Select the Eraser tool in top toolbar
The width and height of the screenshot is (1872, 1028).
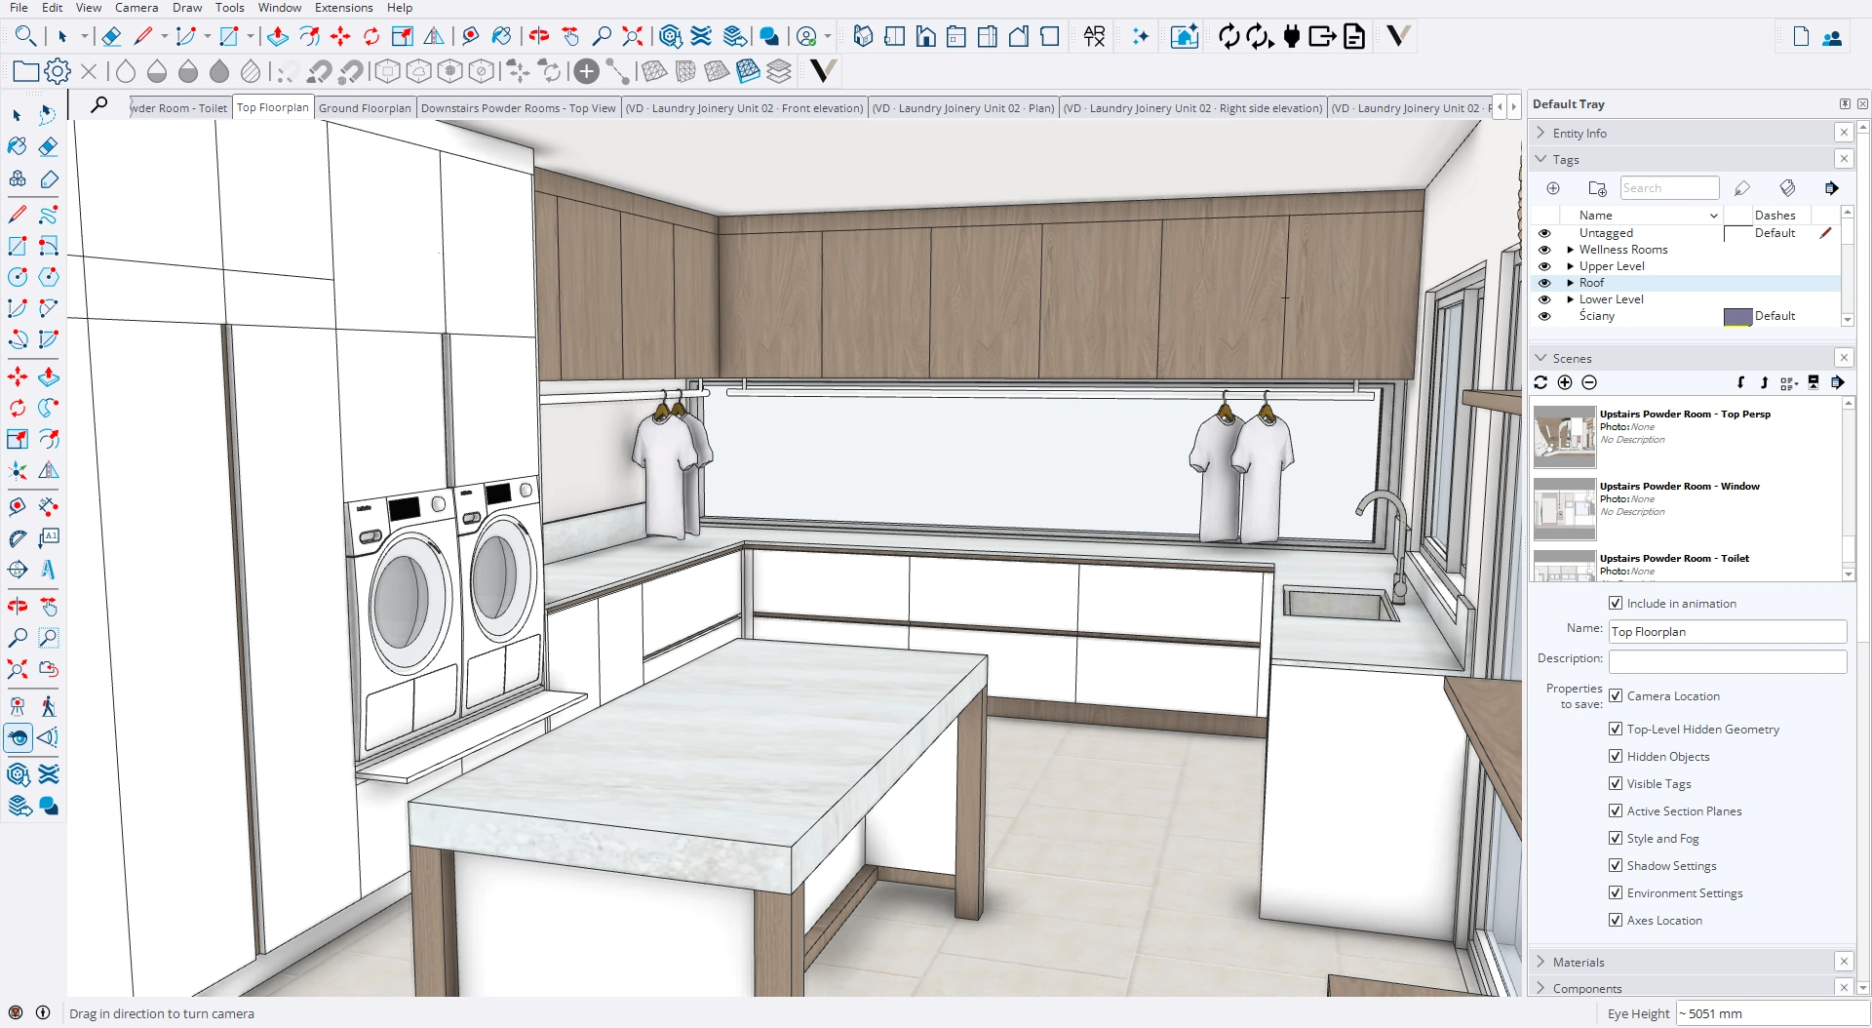pos(111,37)
